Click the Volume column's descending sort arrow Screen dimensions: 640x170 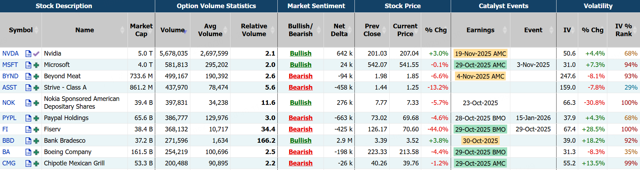click(x=185, y=32)
